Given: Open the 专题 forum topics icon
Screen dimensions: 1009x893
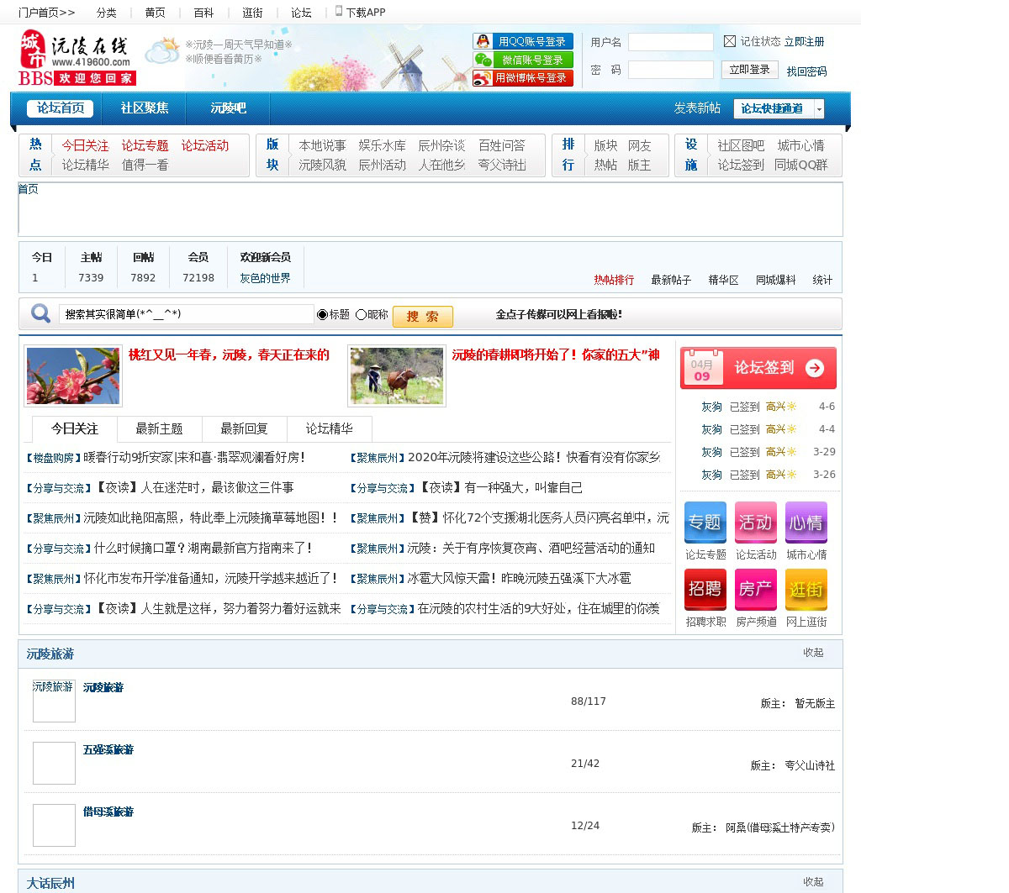Looking at the screenshot, I should click(705, 523).
